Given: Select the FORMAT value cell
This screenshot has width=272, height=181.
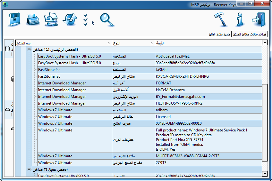Looking at the screenshot, I should (x=208, y=83).
